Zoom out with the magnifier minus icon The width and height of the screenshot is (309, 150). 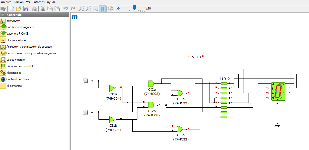tap(88, 9)
